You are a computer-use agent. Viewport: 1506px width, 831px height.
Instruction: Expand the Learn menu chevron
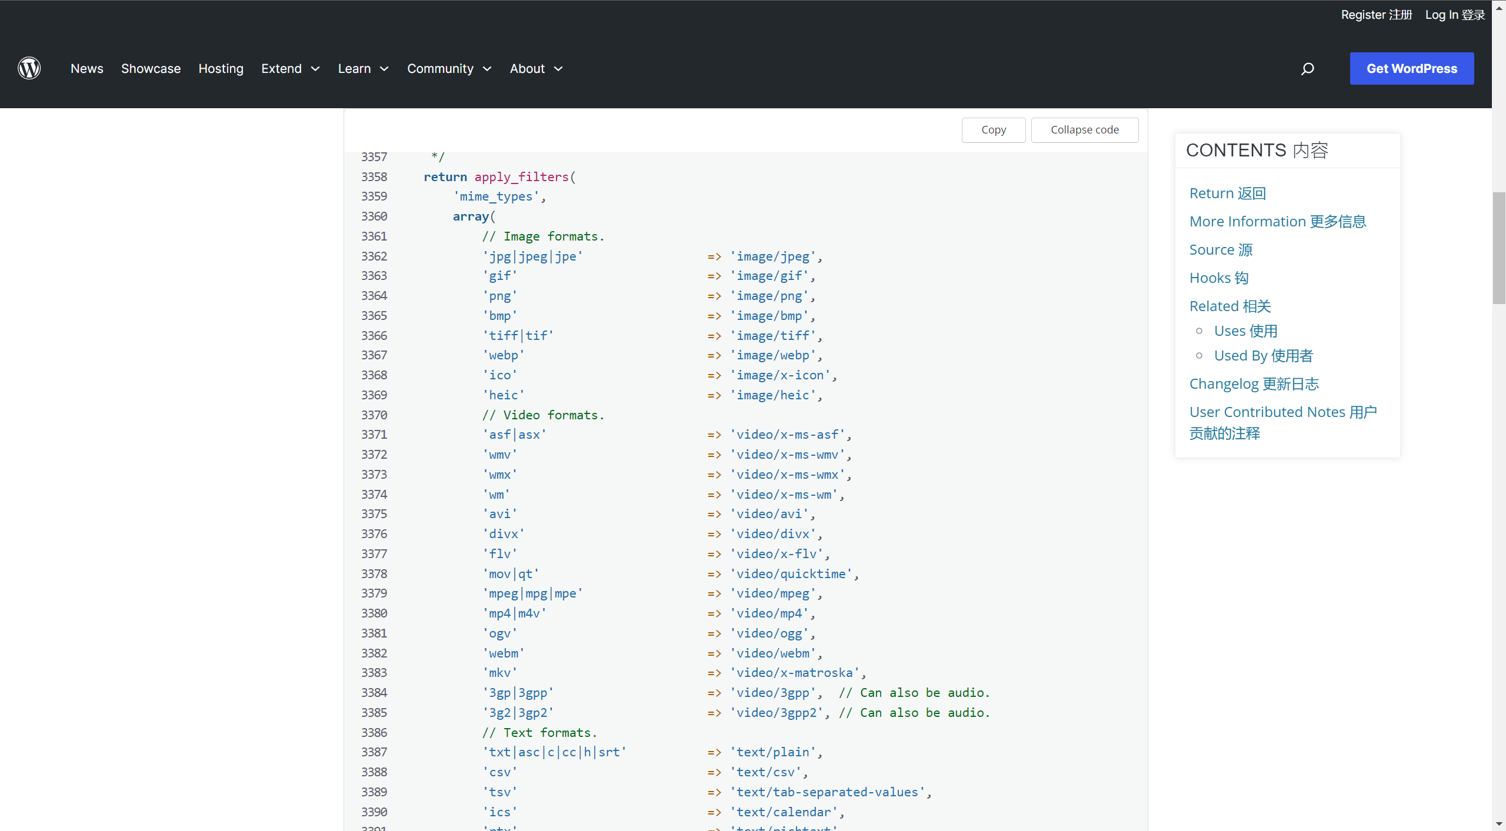pyautogui.click(x=384, y=69)
